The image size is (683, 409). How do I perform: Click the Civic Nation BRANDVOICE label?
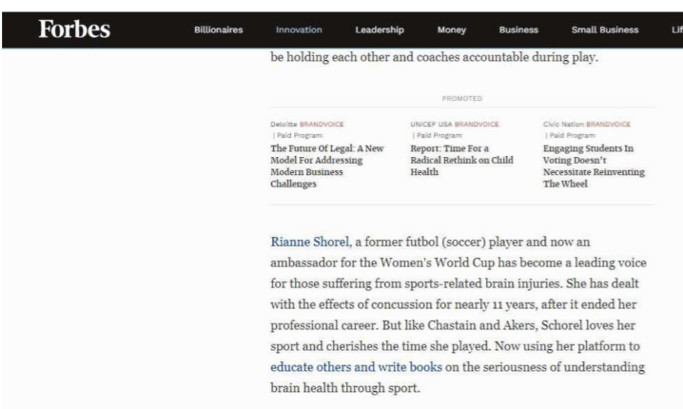click(586, 124)
